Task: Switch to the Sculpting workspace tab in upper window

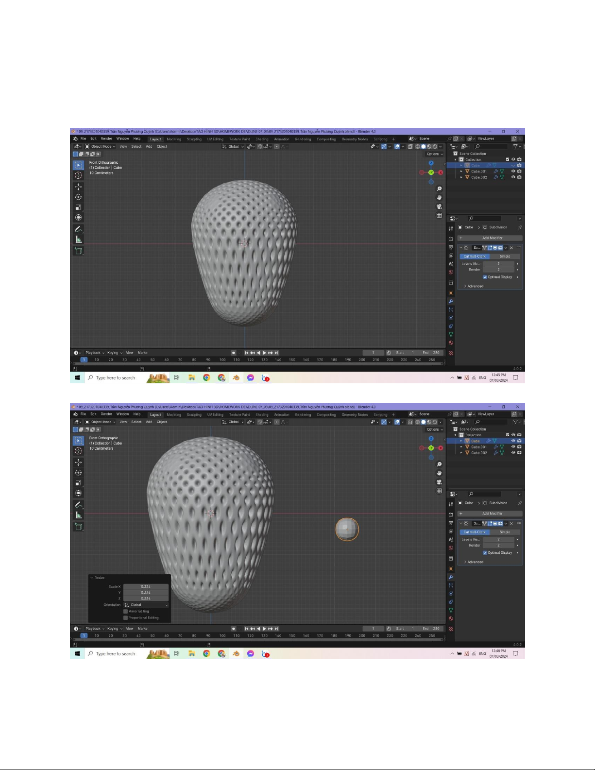Action: pos(194,139)
